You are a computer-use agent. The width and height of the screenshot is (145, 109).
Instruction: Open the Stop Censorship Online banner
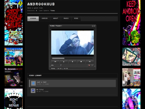tap(14, 23)
